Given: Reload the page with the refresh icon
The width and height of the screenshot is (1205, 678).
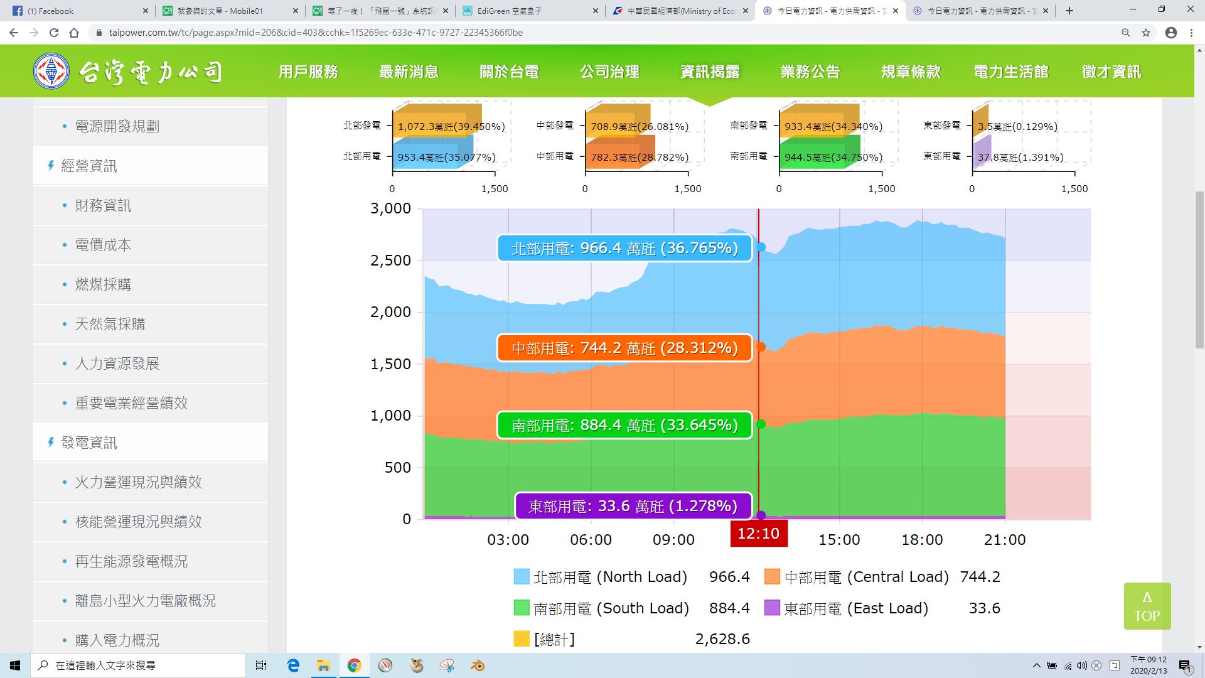Looking at the screenshot, I should click(x=54, y=33).
